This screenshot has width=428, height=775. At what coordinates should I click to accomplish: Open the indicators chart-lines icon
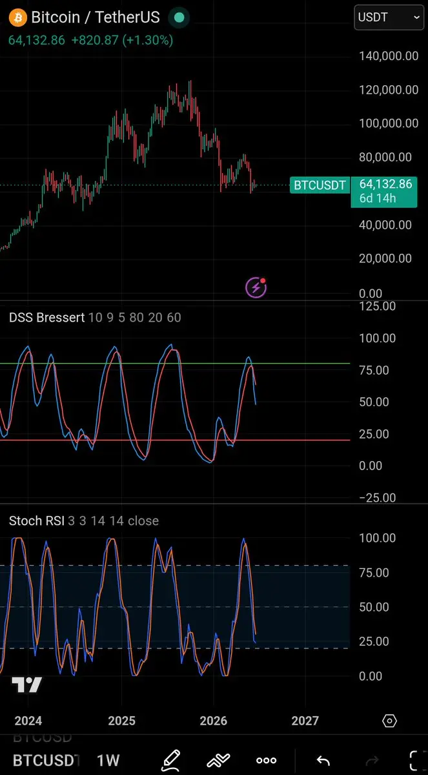click(x=218, y=760)
